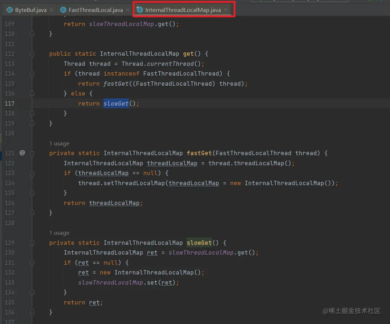Click the fastGet call on line 115
This screenshot has width=390, height=324.
(116, 84)
